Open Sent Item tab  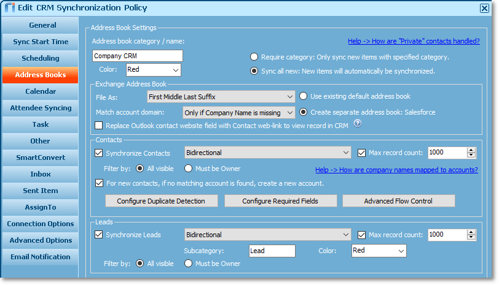[41, 191]
